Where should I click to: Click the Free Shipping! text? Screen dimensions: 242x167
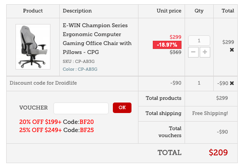[x=210, y=113]
